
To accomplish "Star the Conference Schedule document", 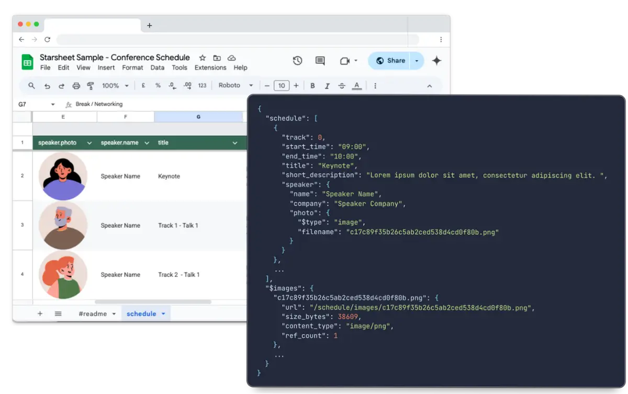I will 203,57.
